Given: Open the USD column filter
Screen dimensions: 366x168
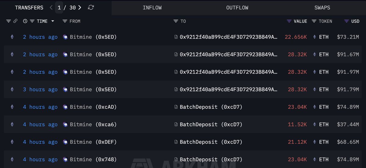Looking at the screenshot, I should [x=346, y=21].
